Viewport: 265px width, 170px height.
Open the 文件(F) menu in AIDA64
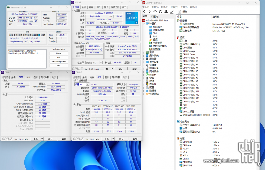pos(146,7)
